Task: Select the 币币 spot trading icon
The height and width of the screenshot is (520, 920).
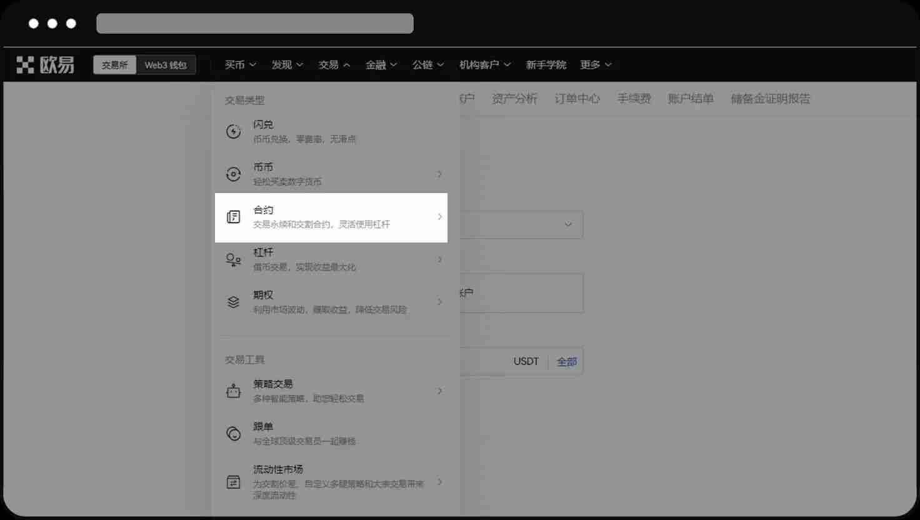Action: click(233, 174)
